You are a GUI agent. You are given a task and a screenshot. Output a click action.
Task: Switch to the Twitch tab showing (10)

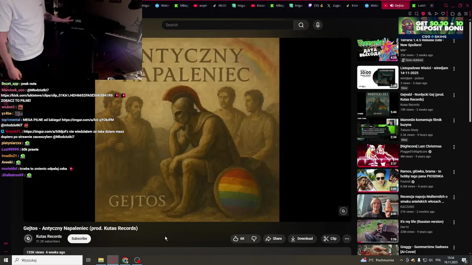[x=315, y=6]
